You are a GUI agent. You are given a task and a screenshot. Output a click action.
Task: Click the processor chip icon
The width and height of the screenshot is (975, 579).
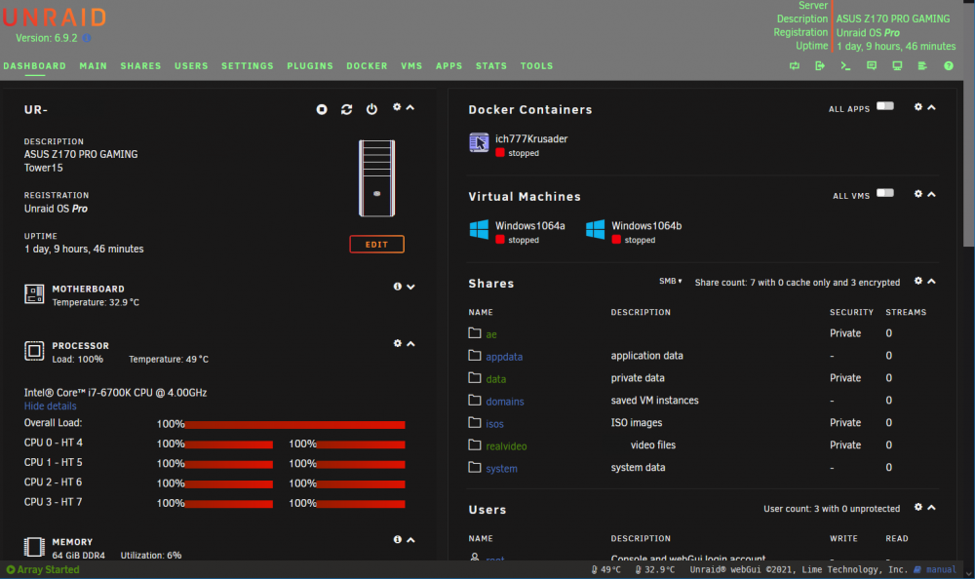tap(34, 351)
